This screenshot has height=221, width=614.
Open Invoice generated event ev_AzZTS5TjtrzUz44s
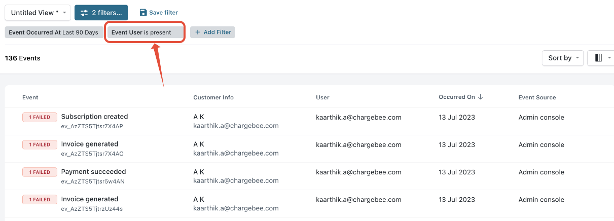coord(90,199)
